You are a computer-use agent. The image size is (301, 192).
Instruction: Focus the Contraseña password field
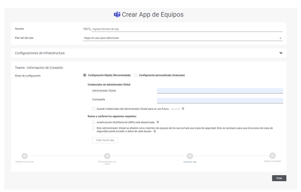tap(220, 101)
